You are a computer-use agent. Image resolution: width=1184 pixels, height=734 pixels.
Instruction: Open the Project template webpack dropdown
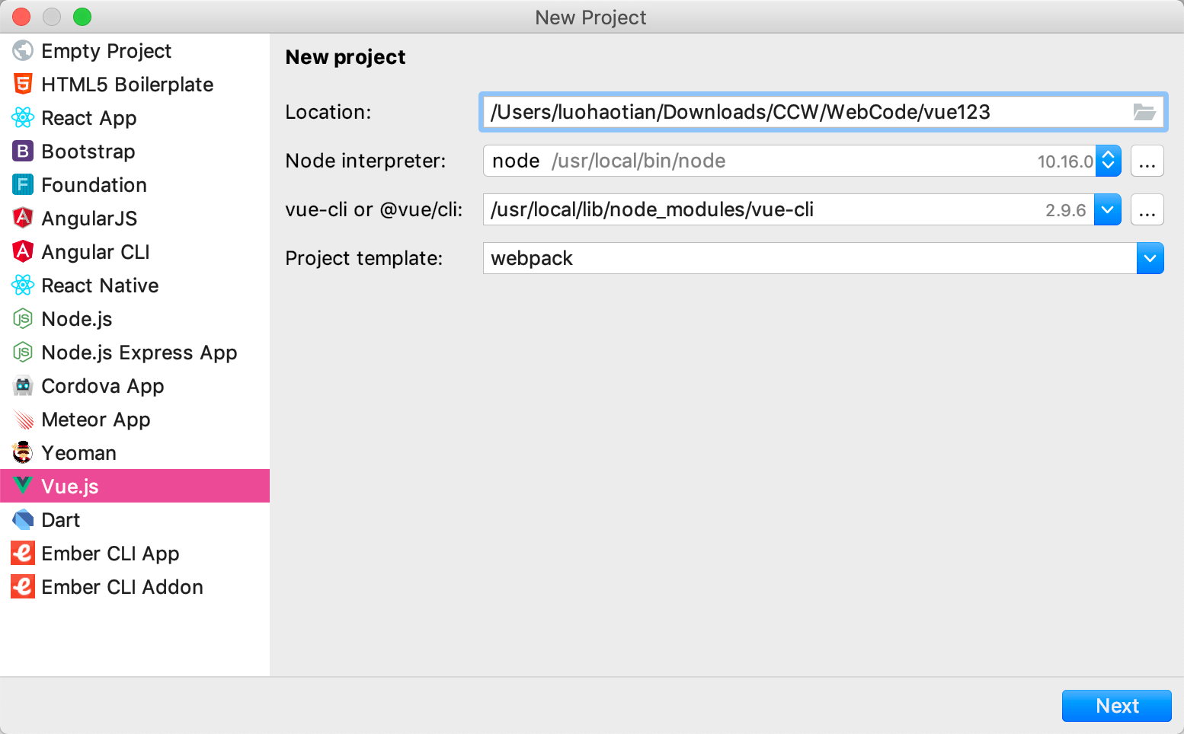1150,258
